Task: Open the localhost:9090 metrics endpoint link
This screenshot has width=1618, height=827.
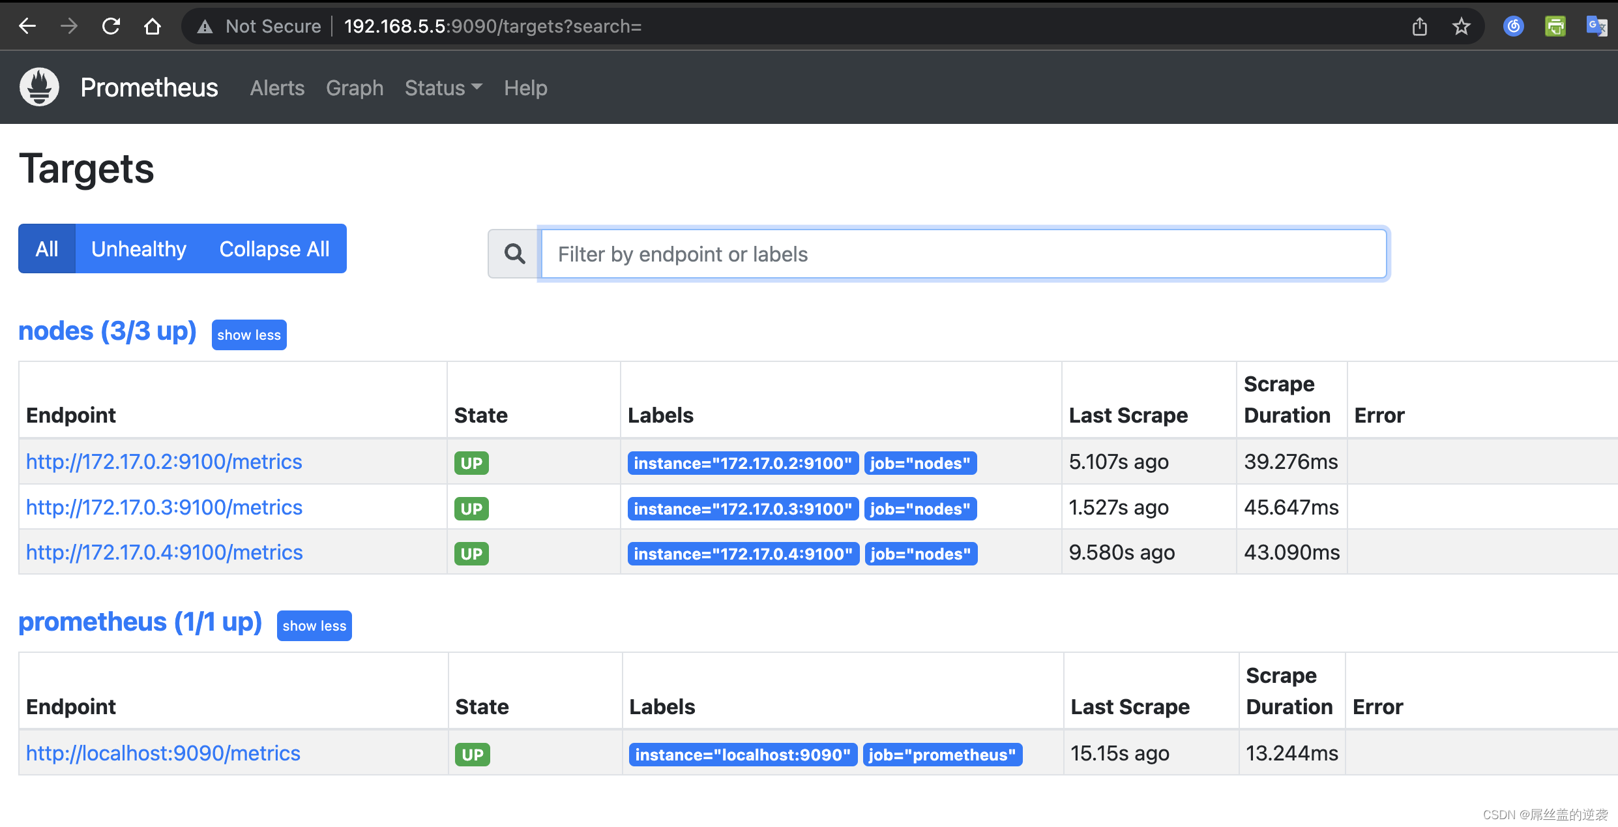Action: (x=163, y=753)
